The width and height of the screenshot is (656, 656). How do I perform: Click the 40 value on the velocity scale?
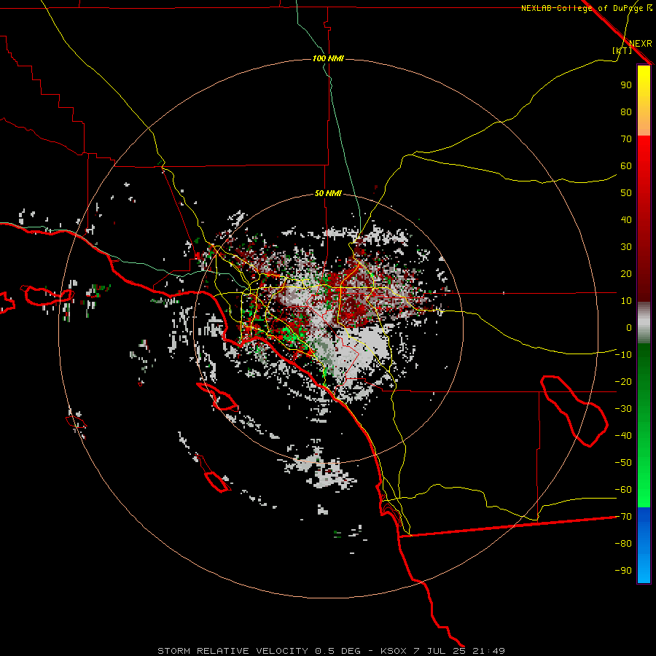click(626, 219)
